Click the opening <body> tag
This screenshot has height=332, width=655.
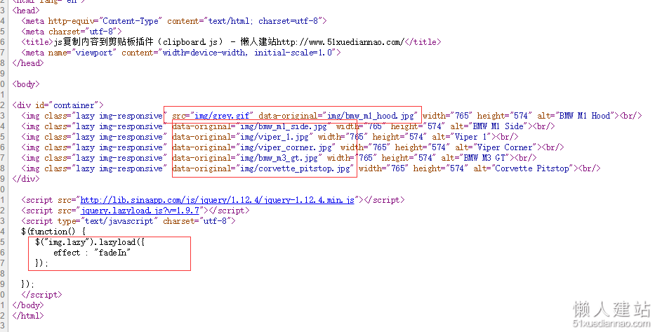point(26,84)
